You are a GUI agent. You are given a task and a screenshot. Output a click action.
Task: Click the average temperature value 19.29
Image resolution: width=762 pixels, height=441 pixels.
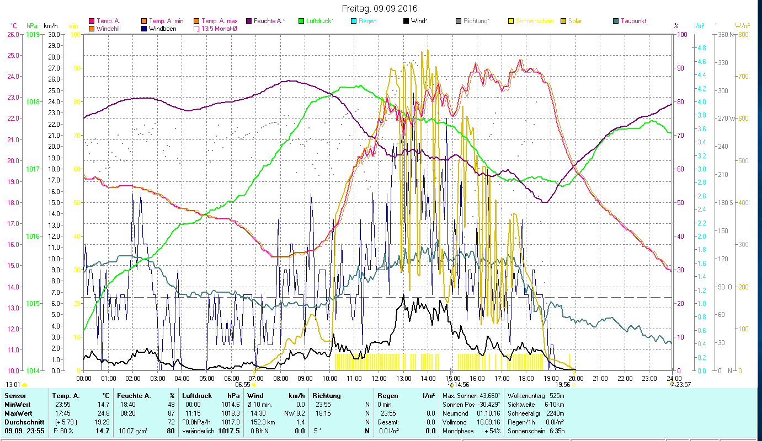coord(103,422)
